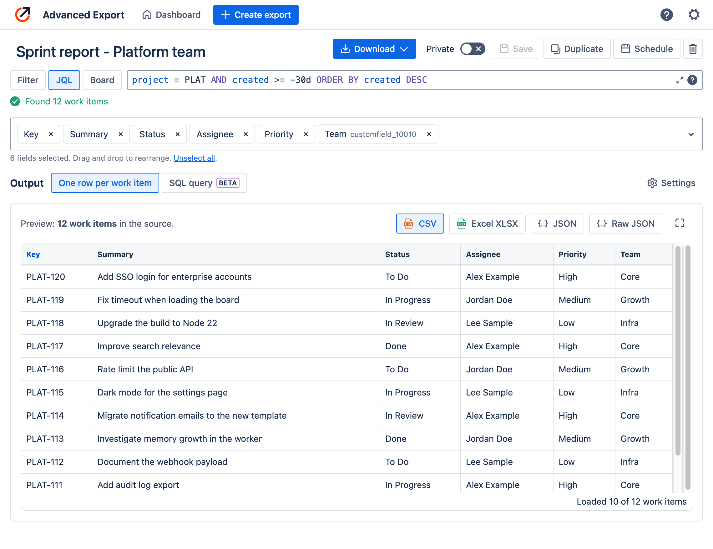
Task: Select SQL query BETA output
Action: tap(204, 183)
